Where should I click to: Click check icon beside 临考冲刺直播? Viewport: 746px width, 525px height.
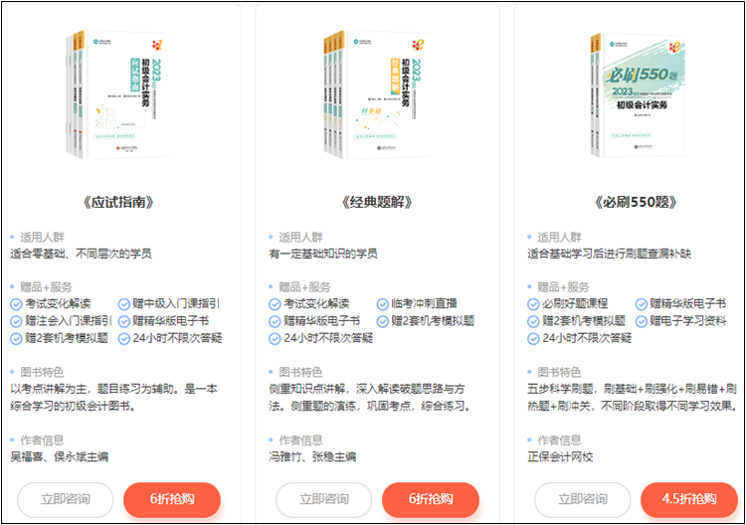coord(383,304)
